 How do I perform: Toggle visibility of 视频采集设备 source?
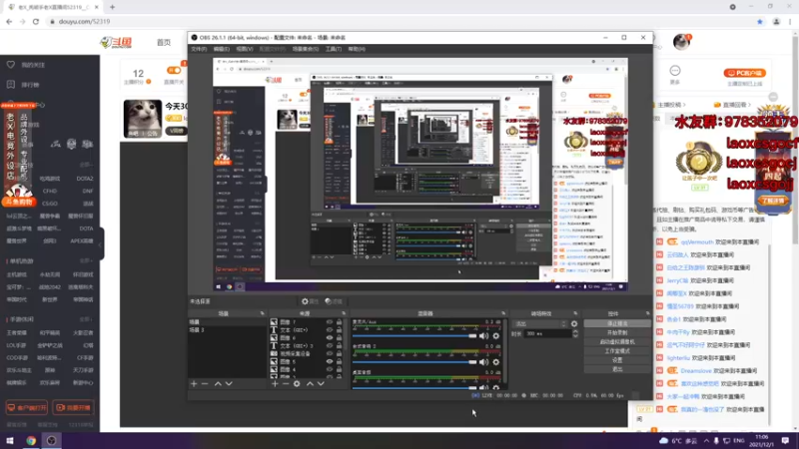coord(330,354)
